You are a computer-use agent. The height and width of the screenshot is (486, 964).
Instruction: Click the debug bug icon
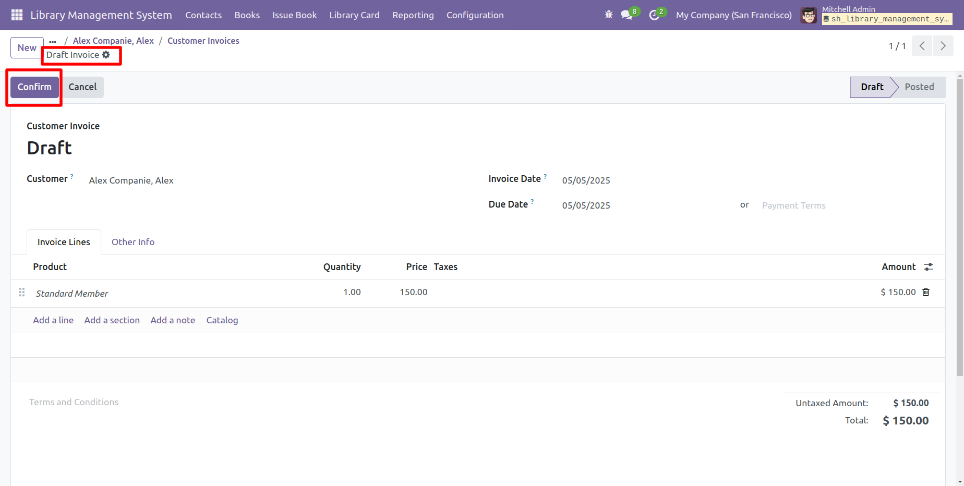point(609,15)
